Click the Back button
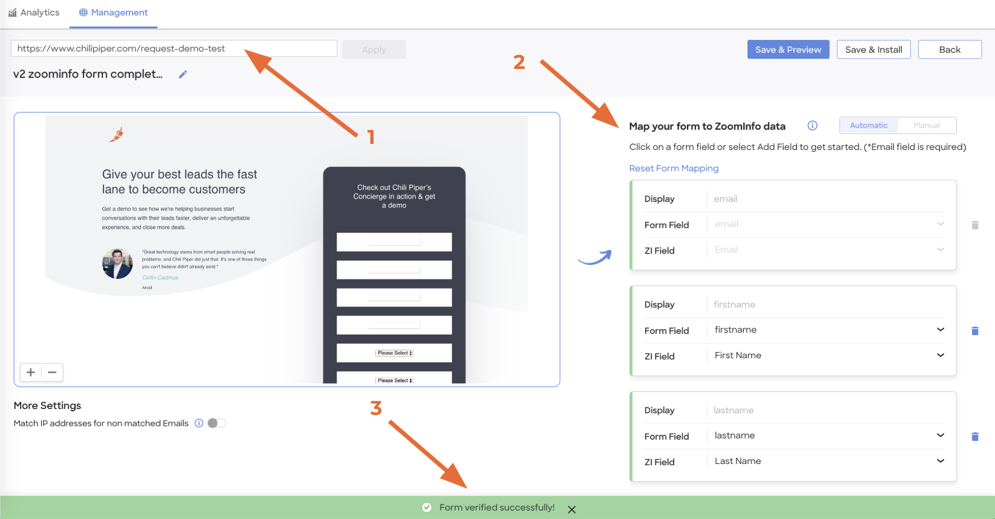 (950, 50)
